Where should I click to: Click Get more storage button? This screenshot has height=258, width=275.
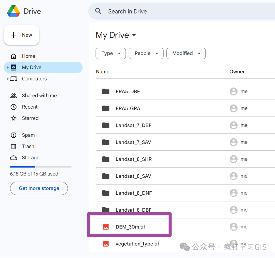tap(39, 188)
